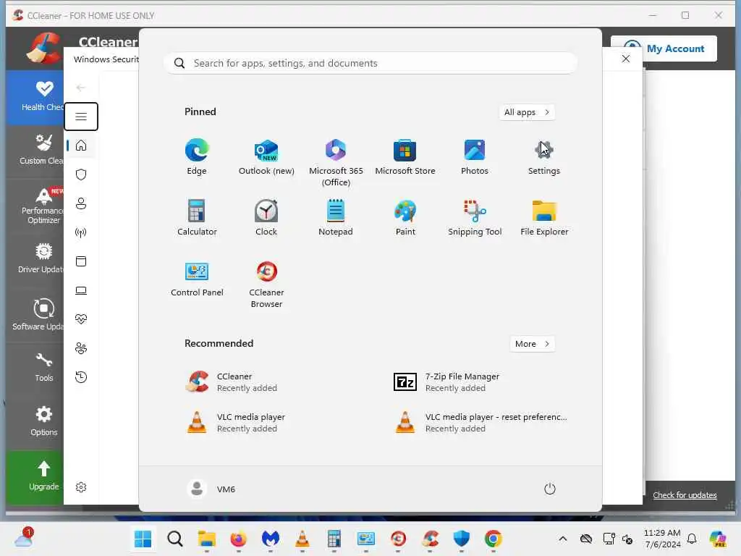Open Virus & threat protection shield icon
The height and width of the screenshot is (556, 741).
(81, 174)
